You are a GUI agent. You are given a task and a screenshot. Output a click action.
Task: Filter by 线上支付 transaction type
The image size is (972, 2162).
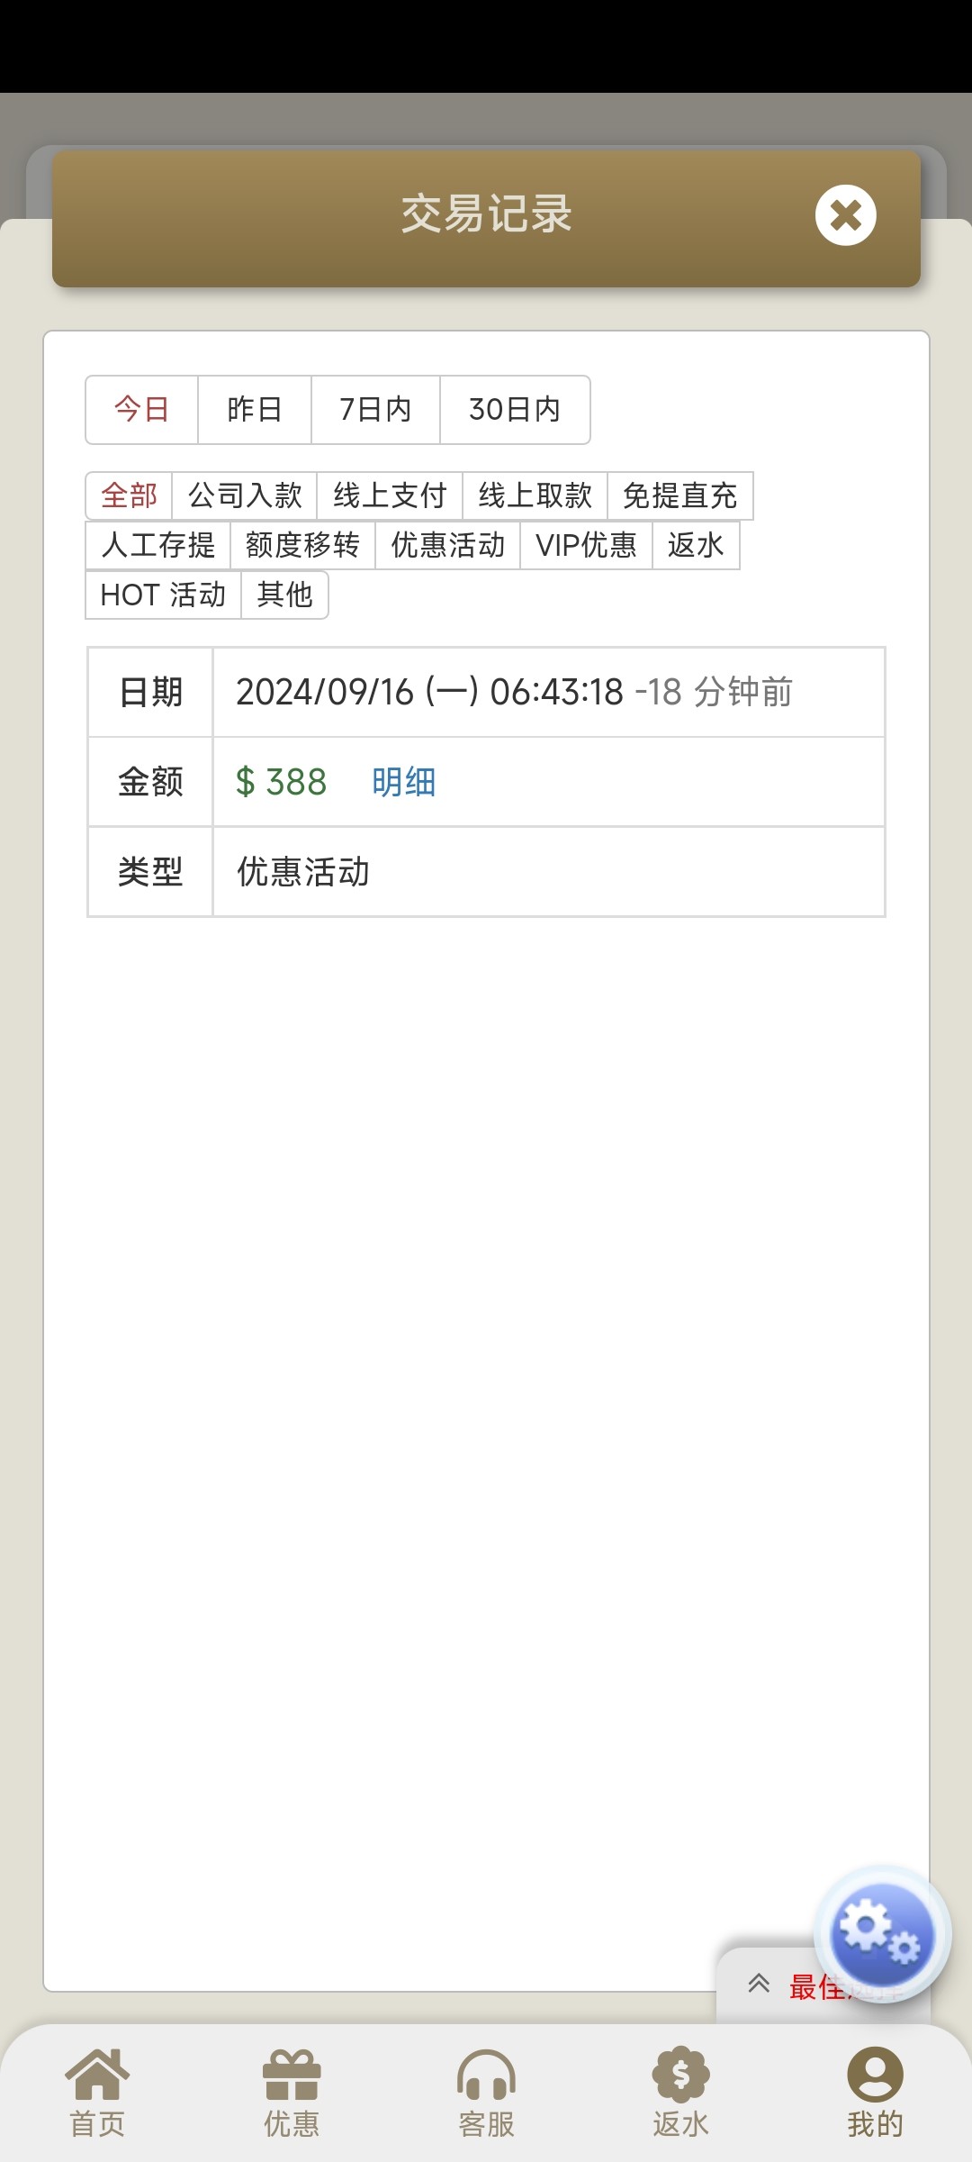[390, 495]
